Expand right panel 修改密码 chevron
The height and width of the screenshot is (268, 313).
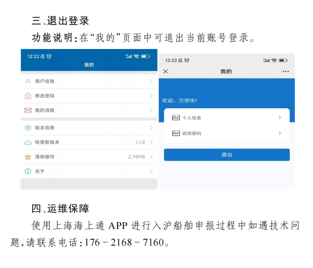280,133
